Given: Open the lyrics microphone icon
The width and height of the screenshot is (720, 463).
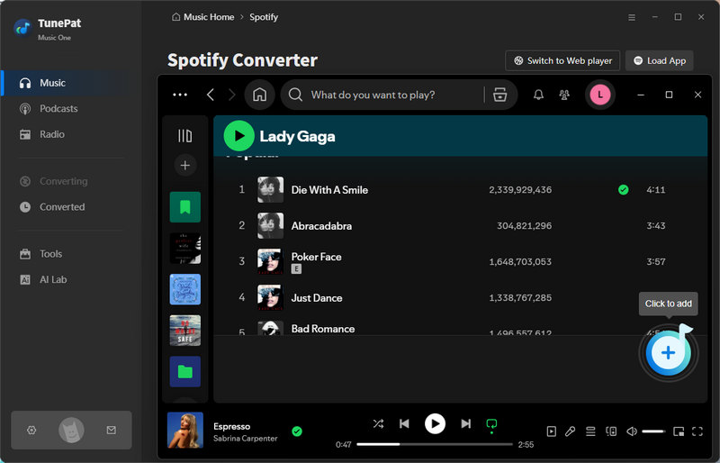Looking at the screenshot, I should tap(570, 431).
